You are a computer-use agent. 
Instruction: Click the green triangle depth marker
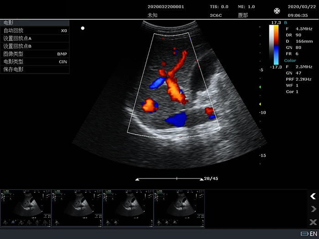click(260, 86)
